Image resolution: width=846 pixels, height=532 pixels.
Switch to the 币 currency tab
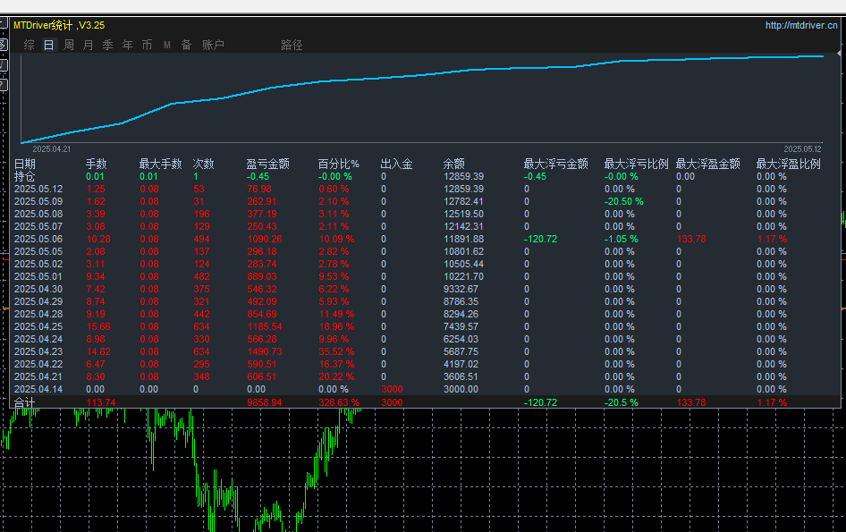[x=147, y=45]
